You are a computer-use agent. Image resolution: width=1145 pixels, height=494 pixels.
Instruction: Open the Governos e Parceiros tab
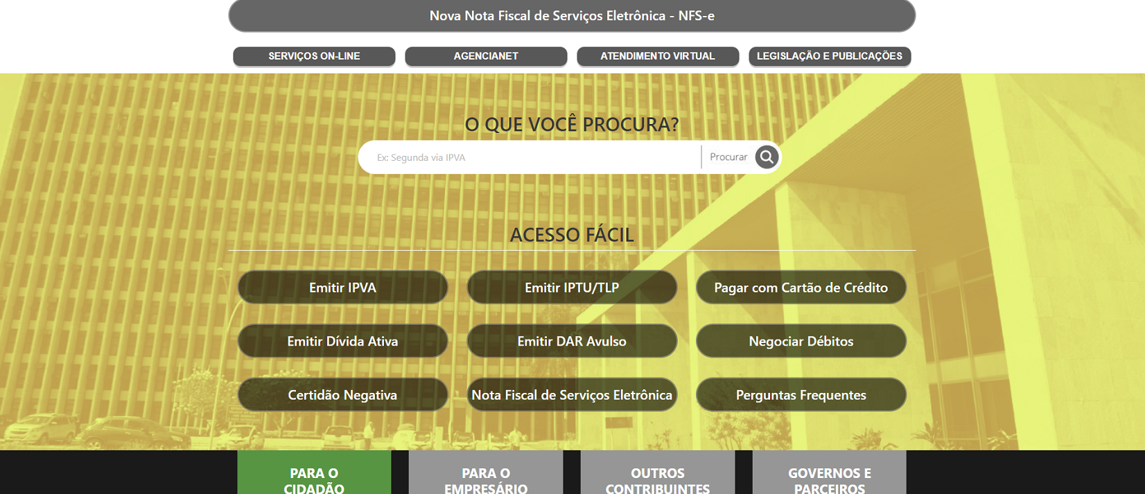coord(829,478)
